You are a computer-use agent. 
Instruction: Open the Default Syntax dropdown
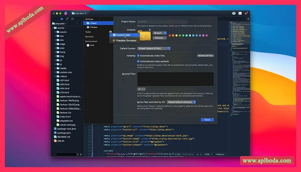tap(154, 48)
